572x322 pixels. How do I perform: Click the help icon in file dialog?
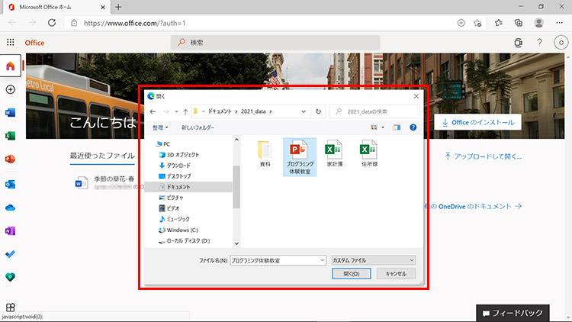click(x=413, y=127)
